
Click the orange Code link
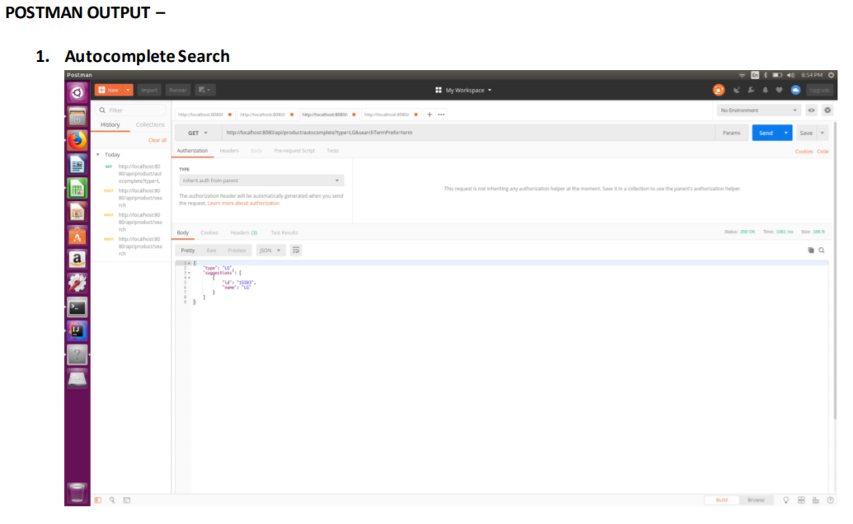823,152
